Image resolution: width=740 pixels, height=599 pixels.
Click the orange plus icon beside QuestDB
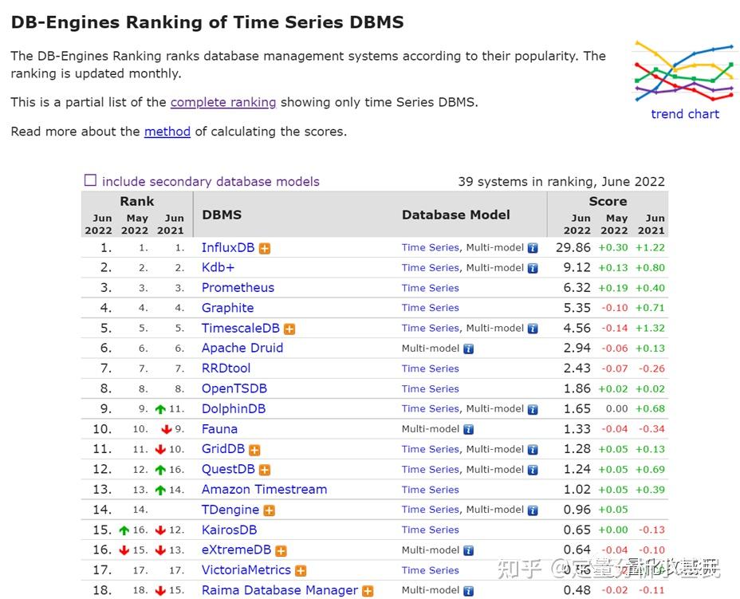pos(265,470)
